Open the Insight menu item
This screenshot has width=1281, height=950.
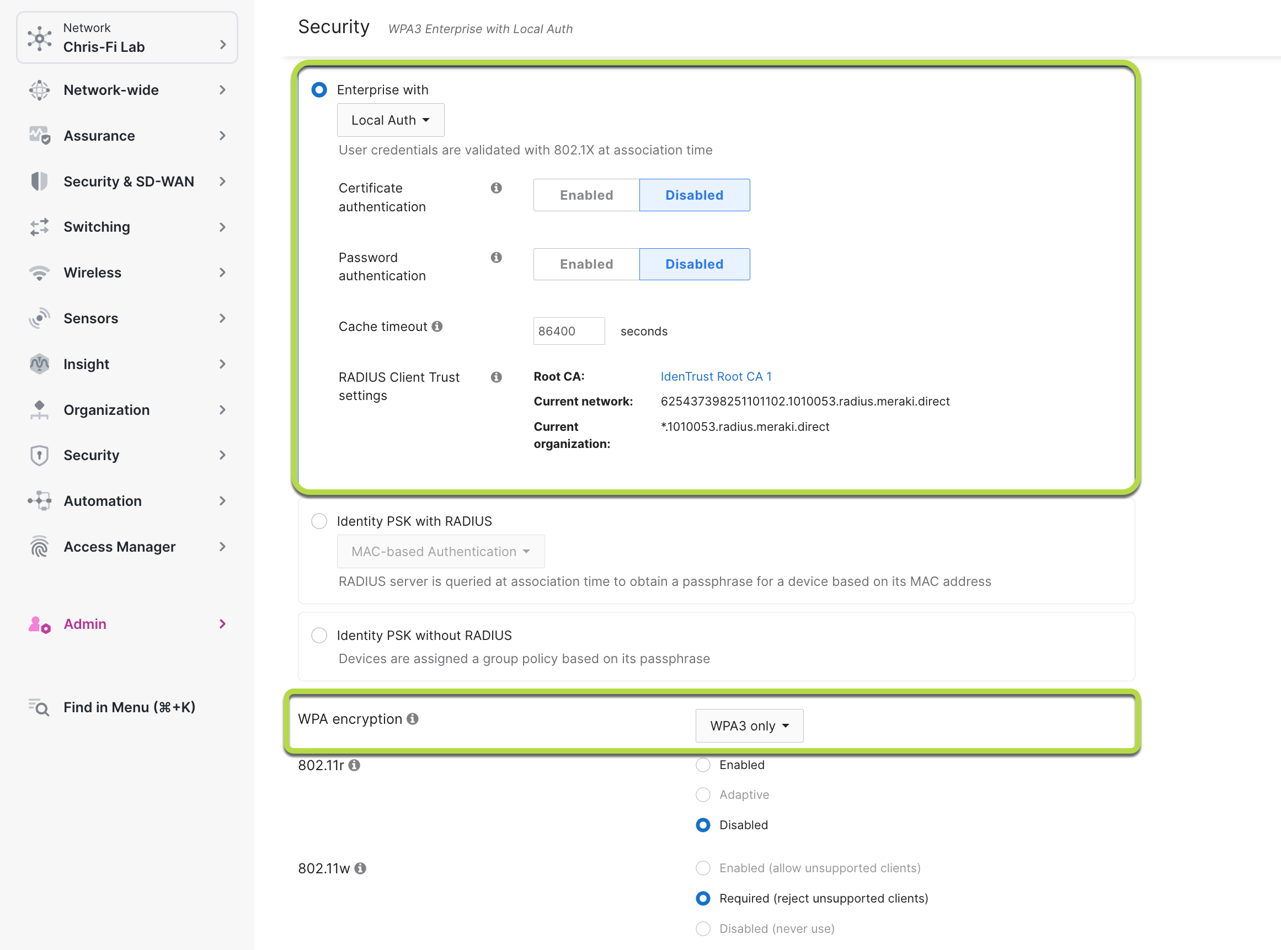coord(86,364)
